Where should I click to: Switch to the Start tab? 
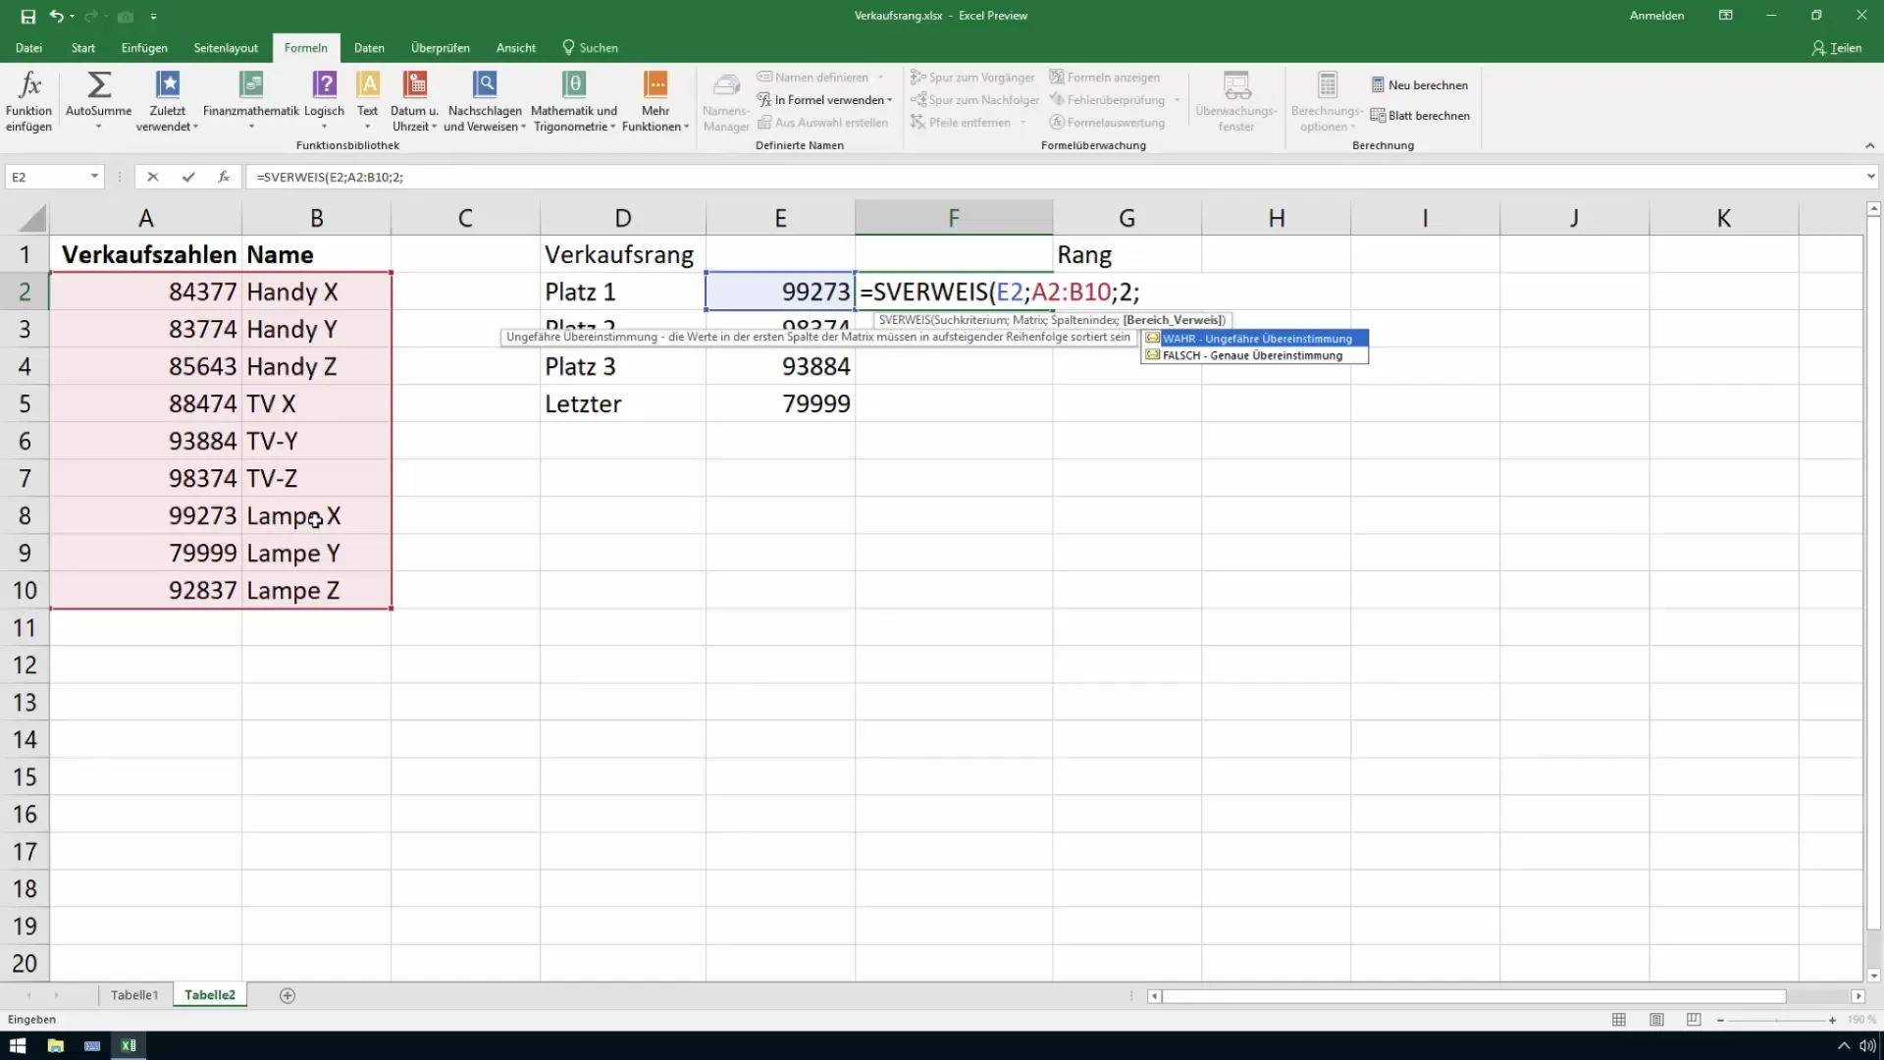point(83,47)
